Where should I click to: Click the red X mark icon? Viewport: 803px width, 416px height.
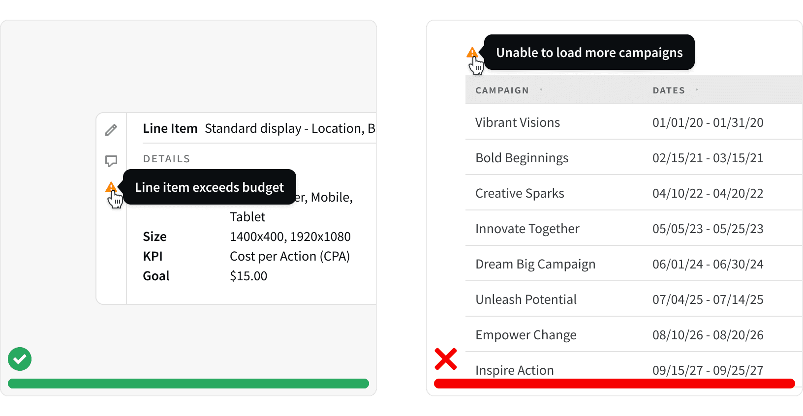coord(446,359)
